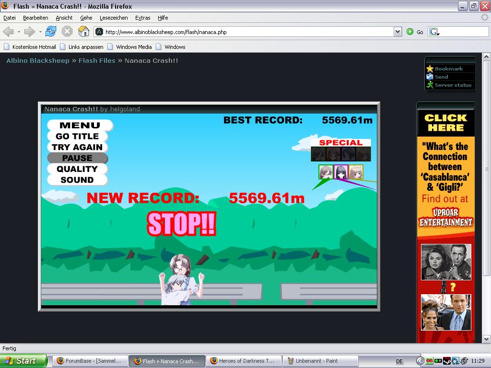Click TRY AGAIN in the game menu
The image size is (491, 368).
coord(77,147)
